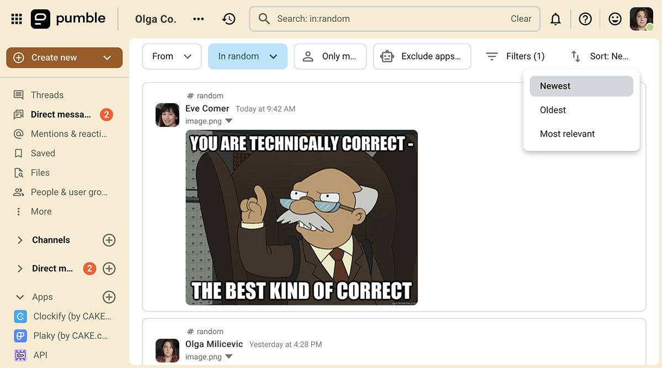Open Mentions & reactions
662x368 pixels.
pos(69,134)
